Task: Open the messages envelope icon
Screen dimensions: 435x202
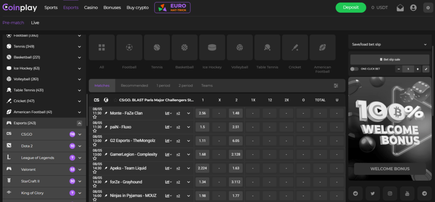Action: [x=400, y=8]
